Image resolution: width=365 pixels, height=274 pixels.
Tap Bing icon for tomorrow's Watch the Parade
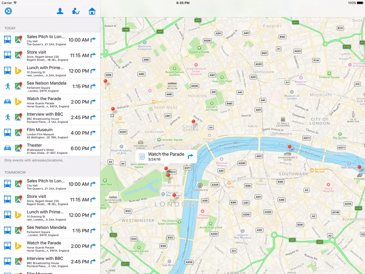(x=18, y=246)
